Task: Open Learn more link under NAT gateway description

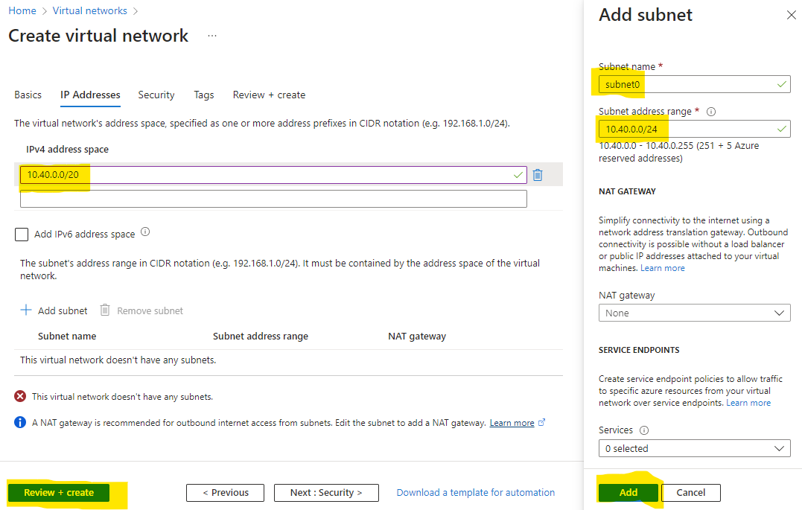Action: pos(662,268)
